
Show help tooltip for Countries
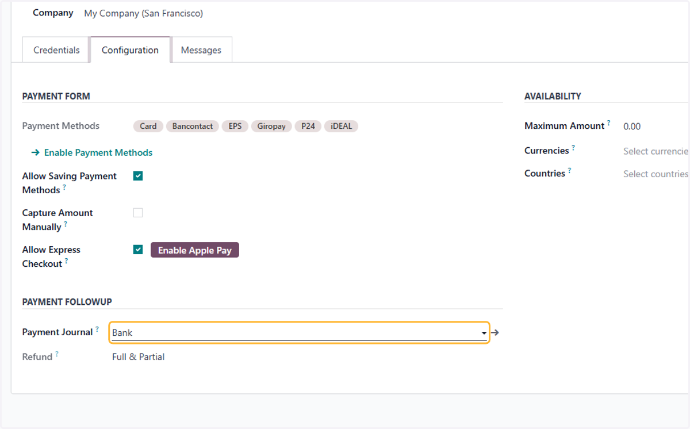(x=570, y=171)
